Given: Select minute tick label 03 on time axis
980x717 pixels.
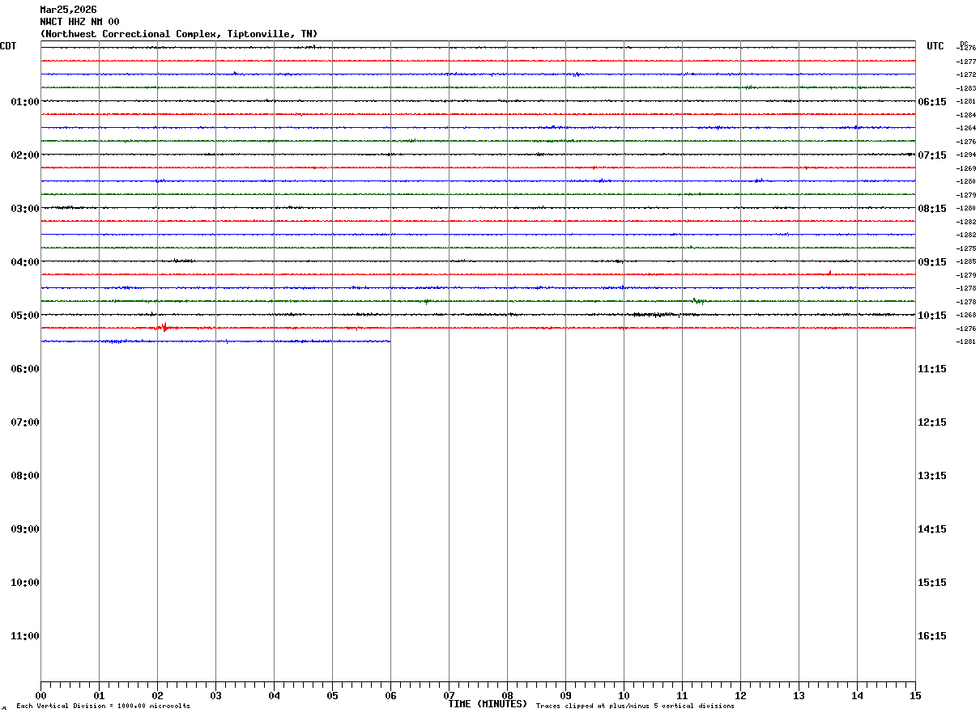Looking at the screenshot, I should click(215, 696).
